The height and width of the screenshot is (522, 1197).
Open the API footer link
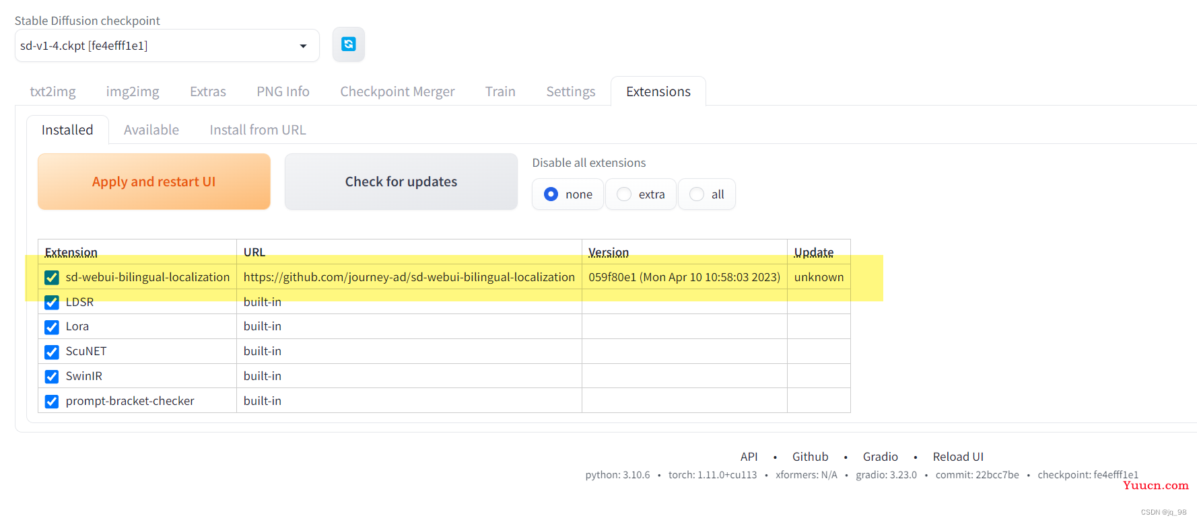749,457
